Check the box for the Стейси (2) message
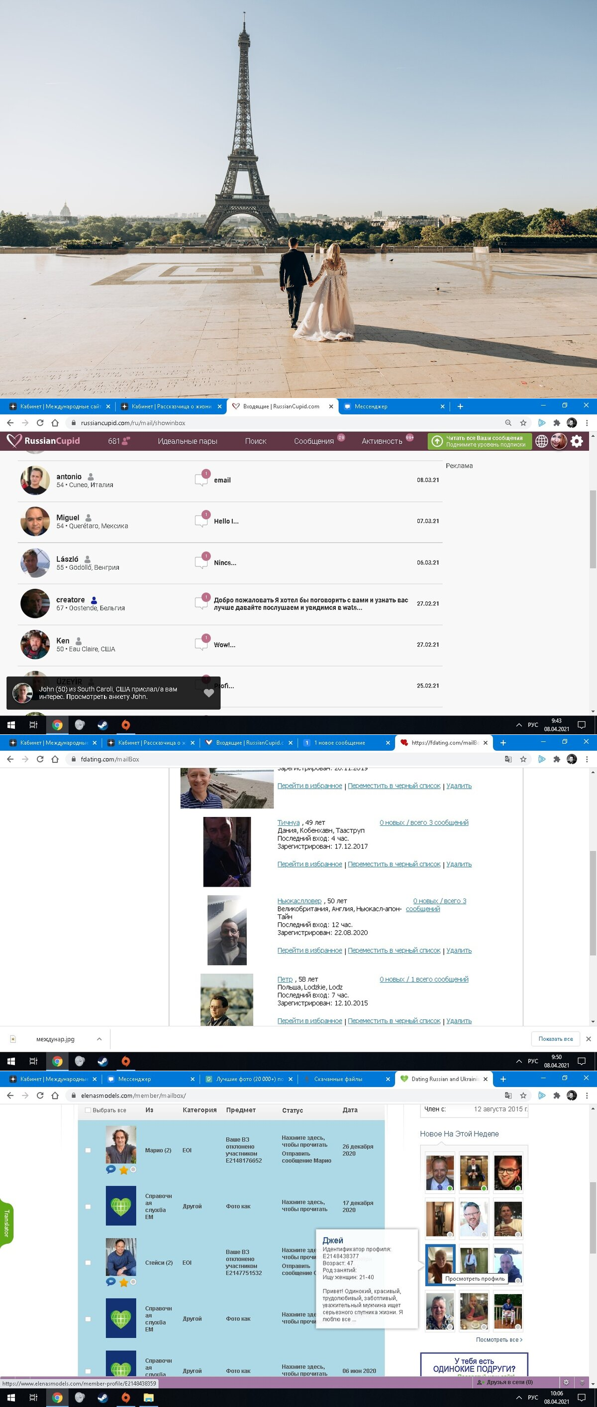This screenshot has width=597, height=1407. (x=88, y=1263)
